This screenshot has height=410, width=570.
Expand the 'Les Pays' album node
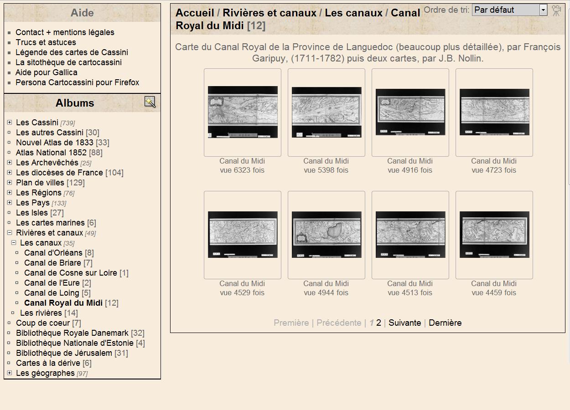[x=10, y=202]
